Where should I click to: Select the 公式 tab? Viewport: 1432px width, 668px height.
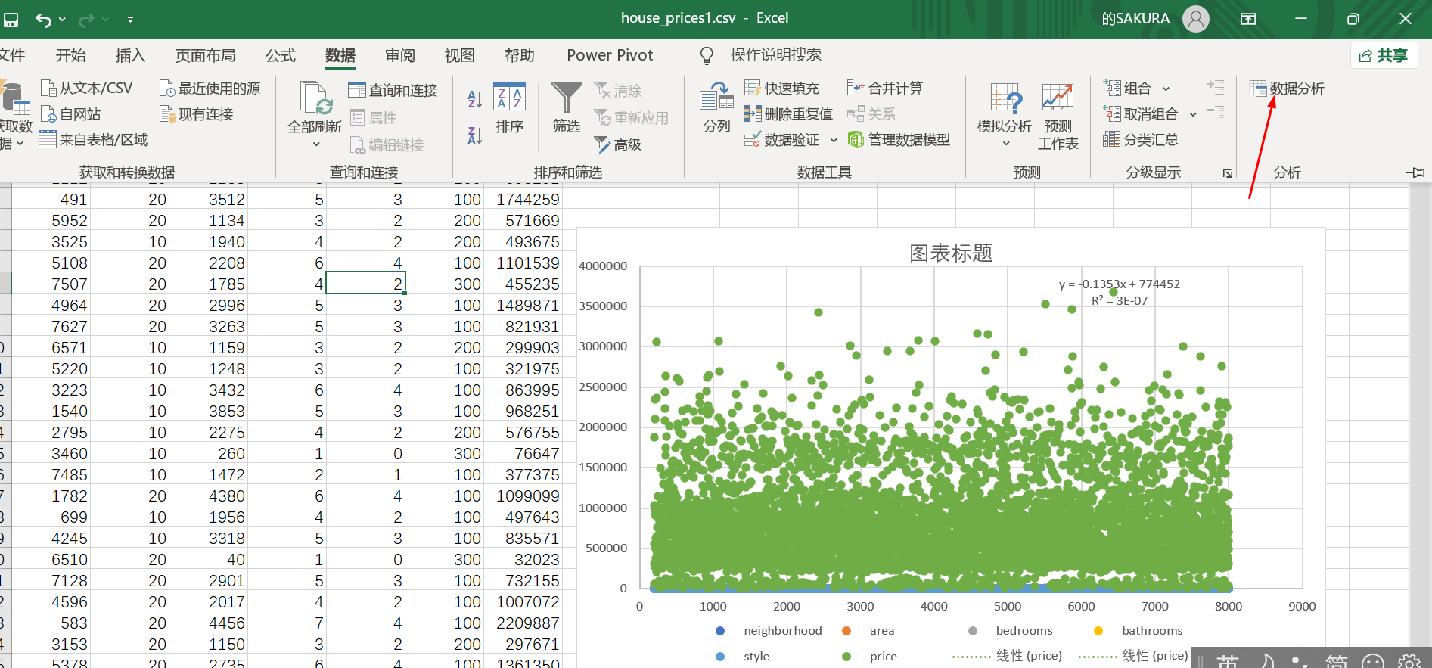coord(281,55)
